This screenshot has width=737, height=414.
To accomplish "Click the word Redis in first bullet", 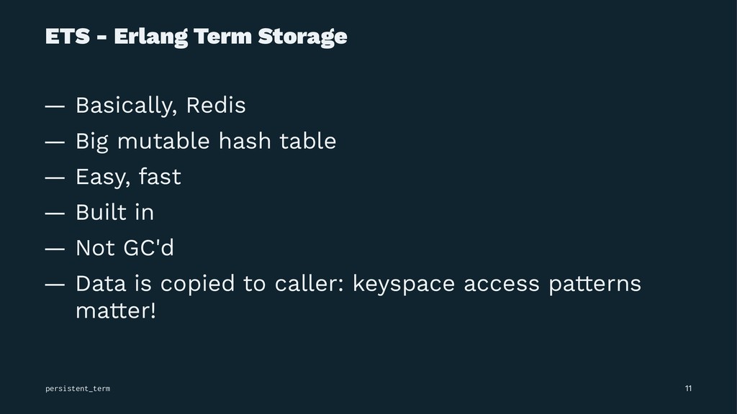I will pos(216,105).
